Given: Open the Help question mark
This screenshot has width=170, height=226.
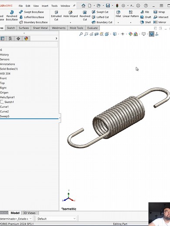Looking at the screenshot, I should [x=146, y=6].
